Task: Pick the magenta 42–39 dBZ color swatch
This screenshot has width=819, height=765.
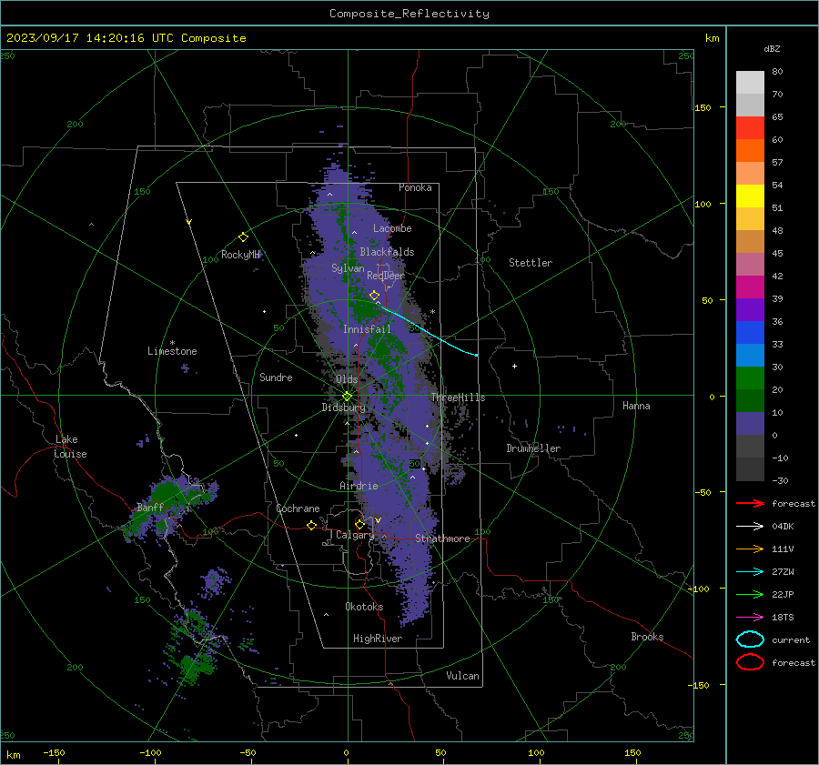Action: 750,287
